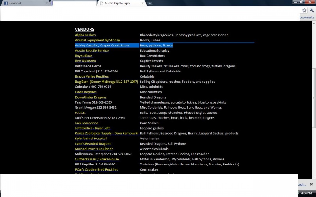Open Konza Zoological Supply - Dave Karnowski link
The width and height of the screenshot is (316, 197).
coord(107,134)
